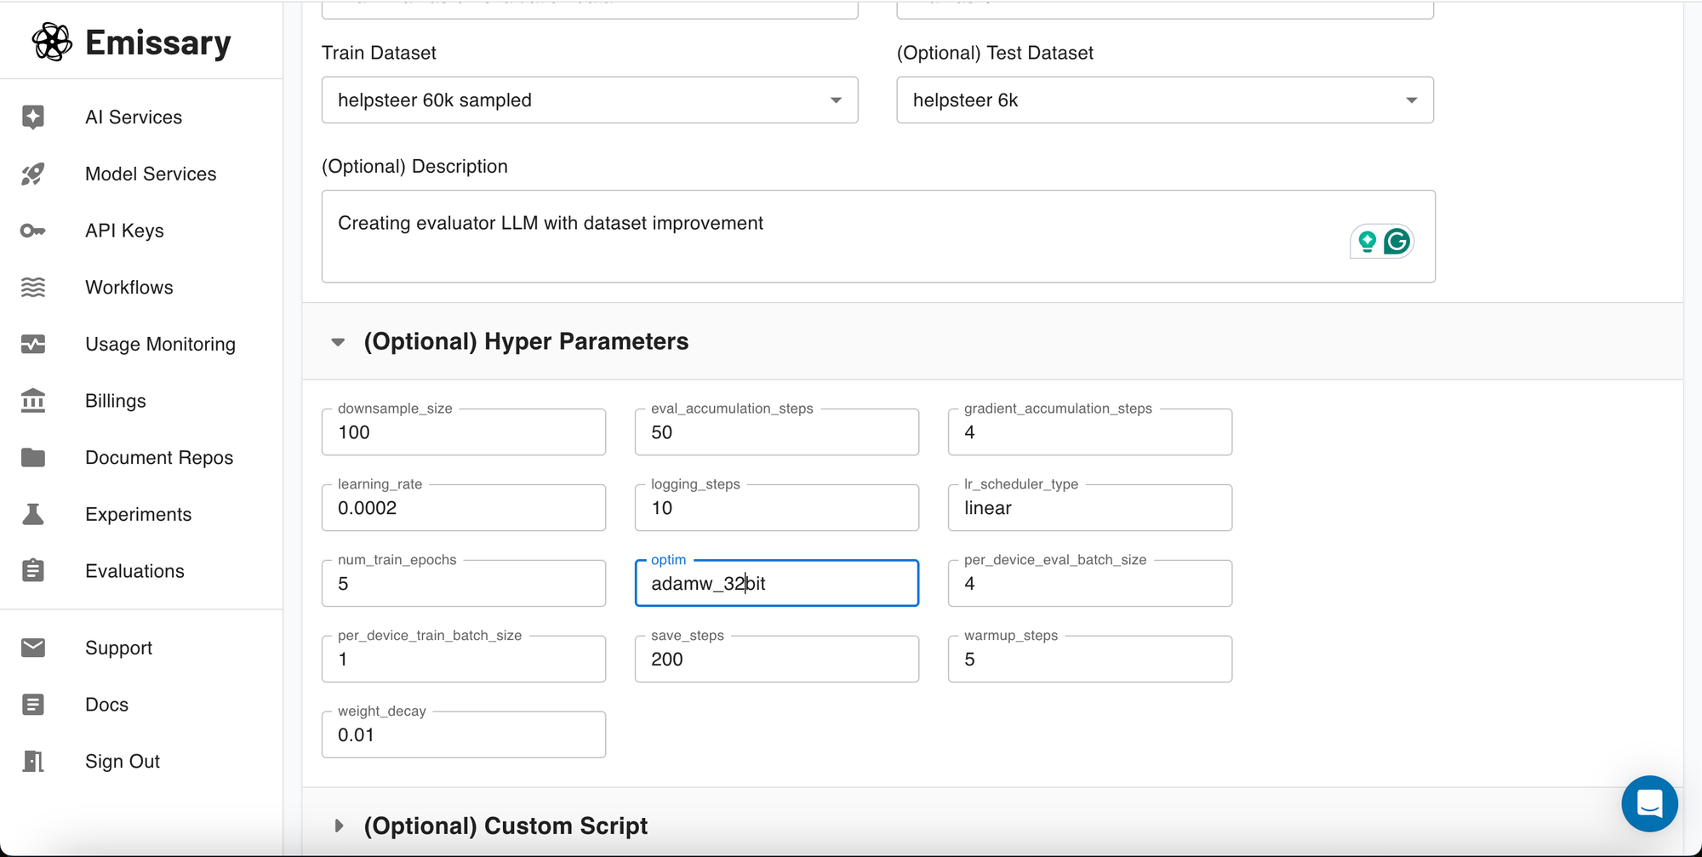Screen dimensions: 1702x857
Task: Click the learning_rate field
Action: (x=464, y=508)
